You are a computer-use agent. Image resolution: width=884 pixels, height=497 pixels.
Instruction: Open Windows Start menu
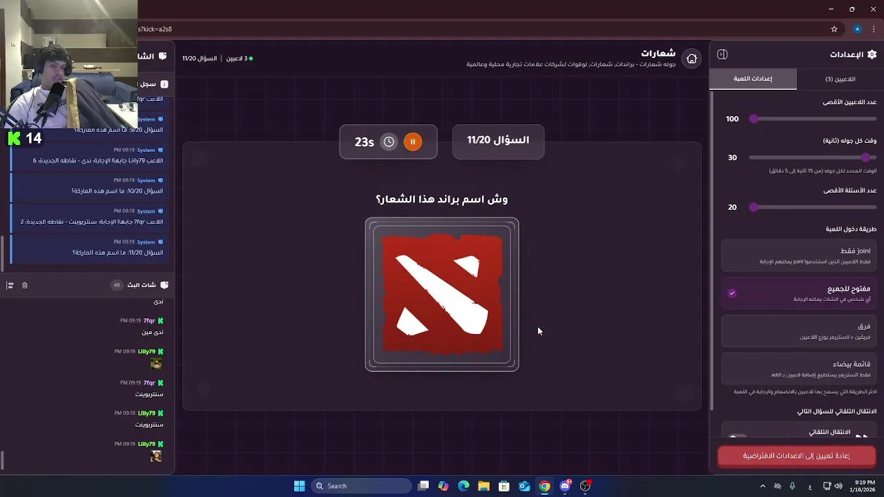299,486
